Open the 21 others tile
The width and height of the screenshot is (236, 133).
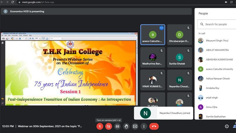[x=153, y=100]
